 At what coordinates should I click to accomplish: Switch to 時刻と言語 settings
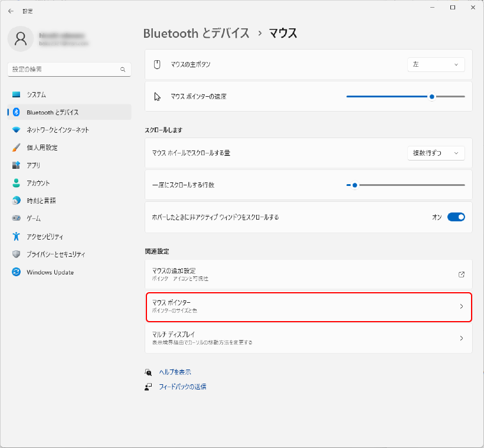tap(41, 201)
